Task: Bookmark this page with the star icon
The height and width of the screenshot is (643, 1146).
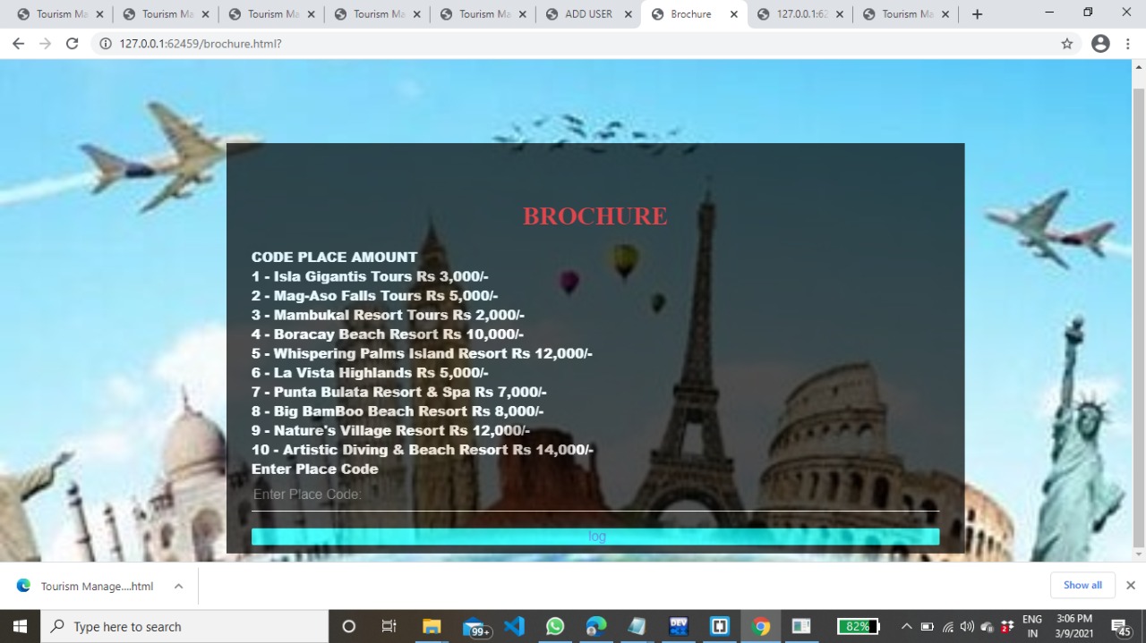Action: [1066, 44]
